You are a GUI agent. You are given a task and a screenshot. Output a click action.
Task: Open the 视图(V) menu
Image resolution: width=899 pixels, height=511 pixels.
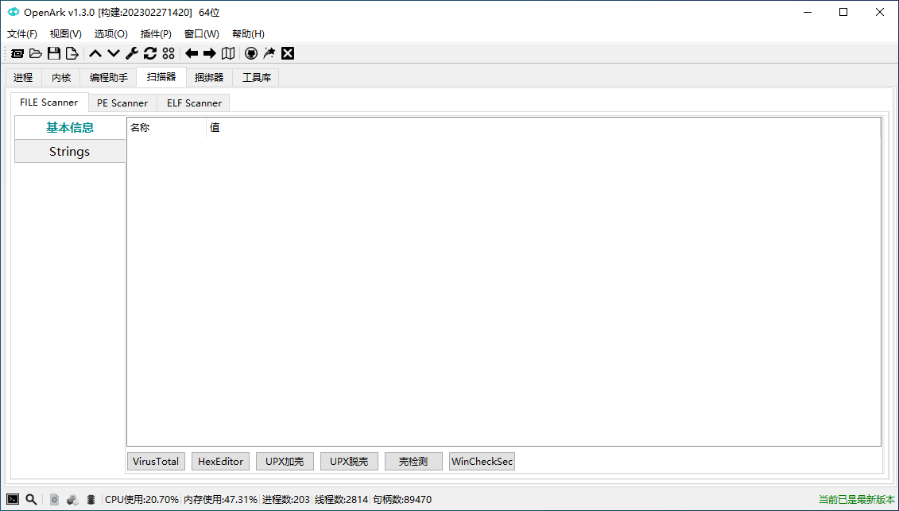pyautogui.click(x=66, y=34)
